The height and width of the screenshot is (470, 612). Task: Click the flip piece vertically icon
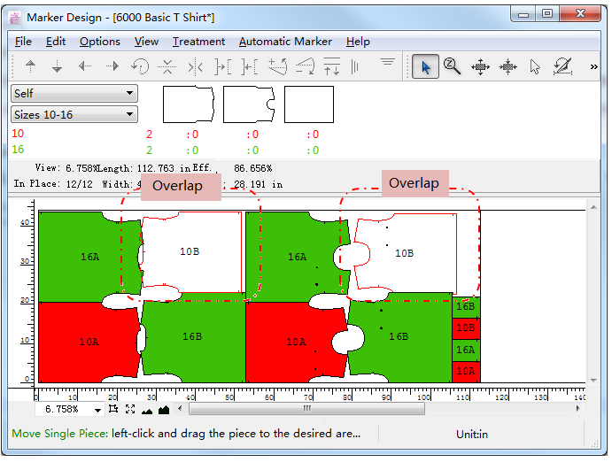pyautogui.click(x=167, y=66)
